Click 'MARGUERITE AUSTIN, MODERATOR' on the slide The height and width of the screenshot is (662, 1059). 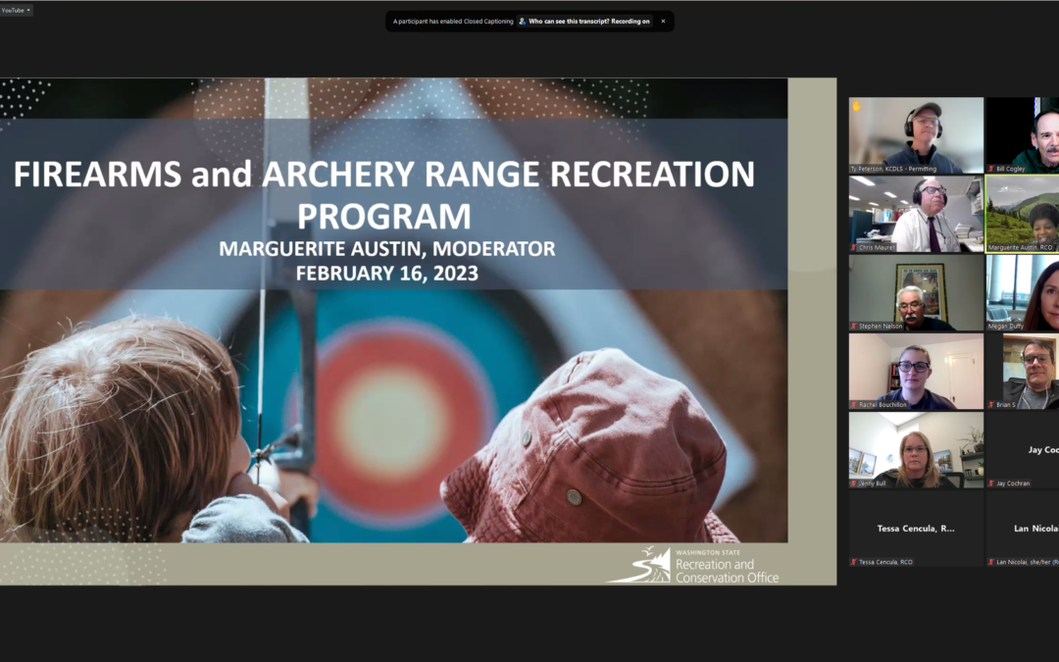387,248
